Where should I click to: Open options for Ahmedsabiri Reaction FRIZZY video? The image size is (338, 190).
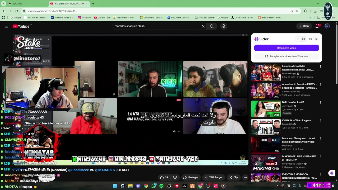321,85
